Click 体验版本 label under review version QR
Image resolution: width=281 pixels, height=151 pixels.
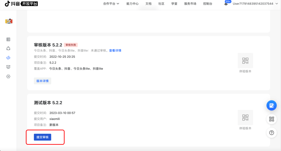245,71
